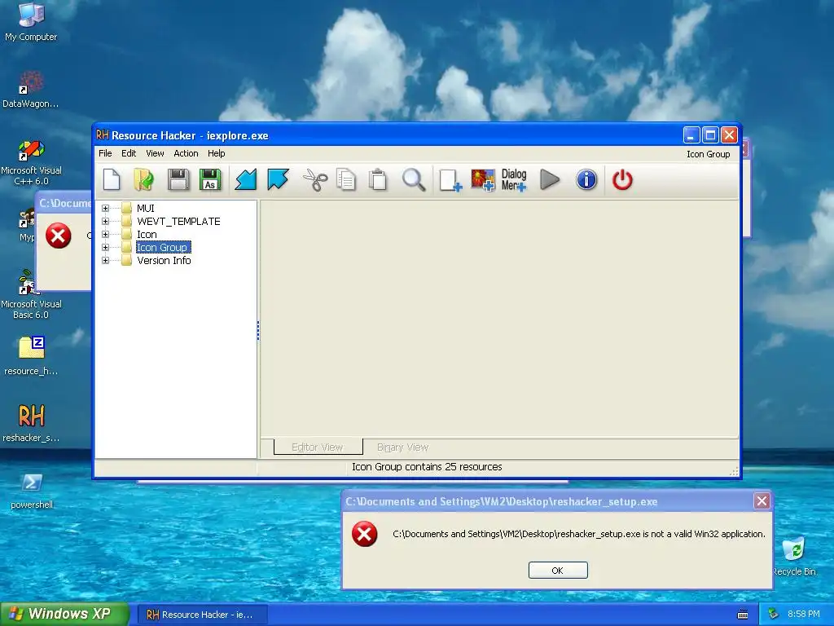
Task: Select the resource_h... zip file icon
Action: point(31,355)
